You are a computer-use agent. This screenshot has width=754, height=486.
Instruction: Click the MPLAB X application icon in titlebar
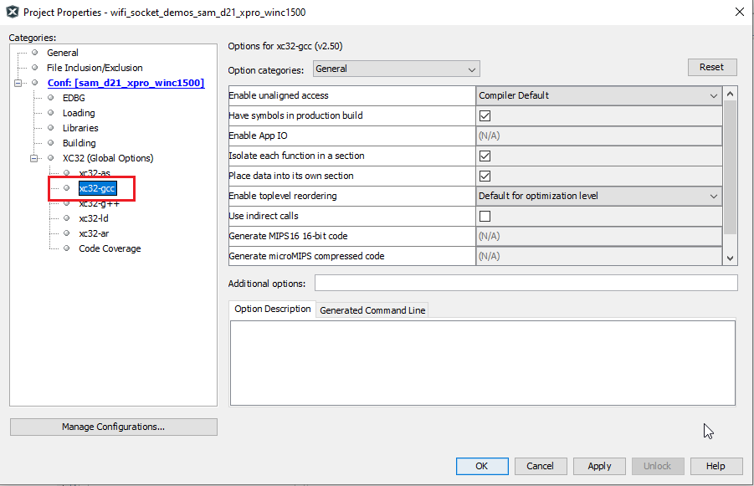tap(11, 12)
